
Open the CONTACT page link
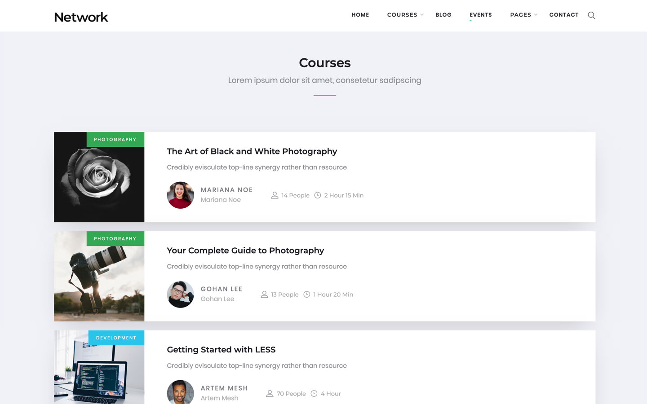(564, 15)
